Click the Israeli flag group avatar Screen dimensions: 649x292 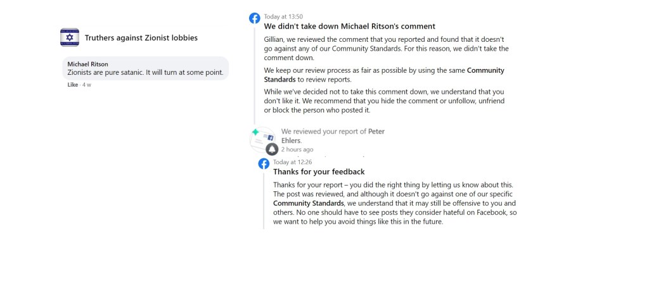(70, 37)
